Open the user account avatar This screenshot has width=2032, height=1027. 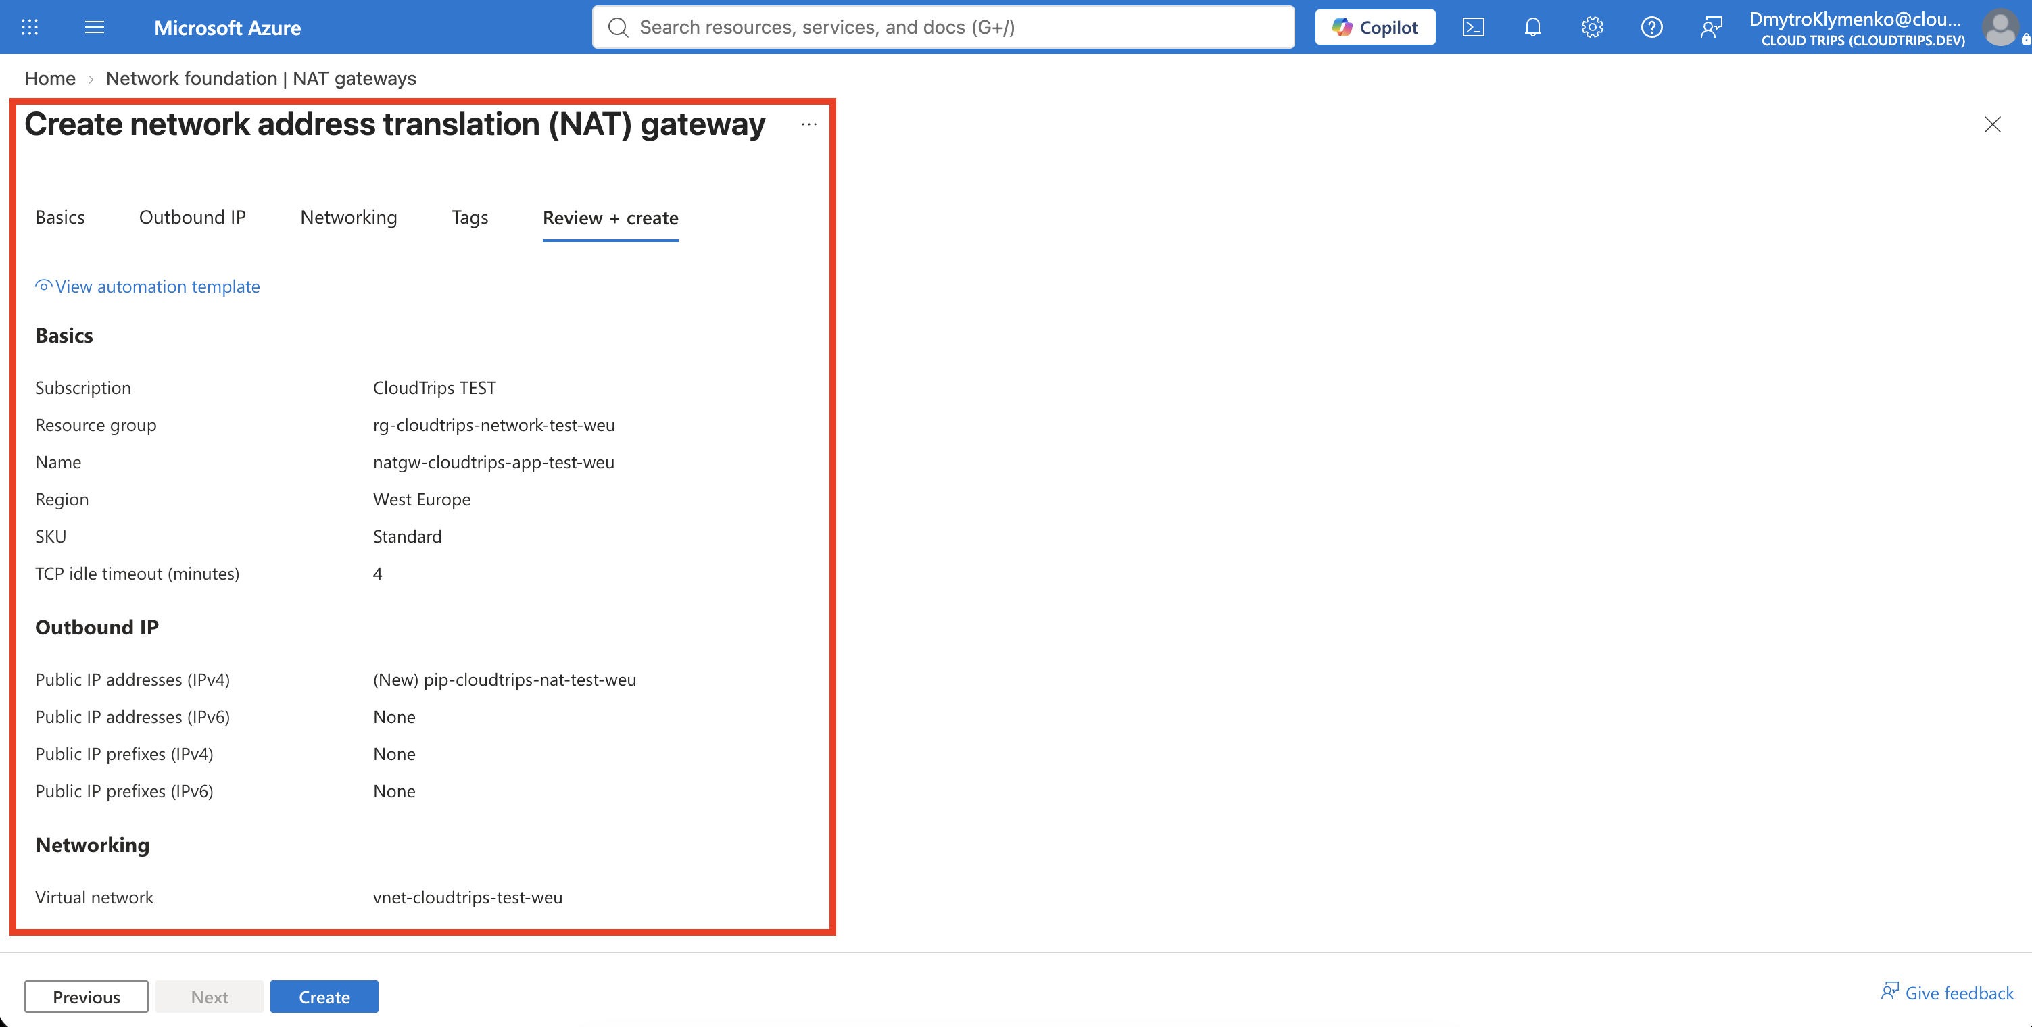(2000, 28)
